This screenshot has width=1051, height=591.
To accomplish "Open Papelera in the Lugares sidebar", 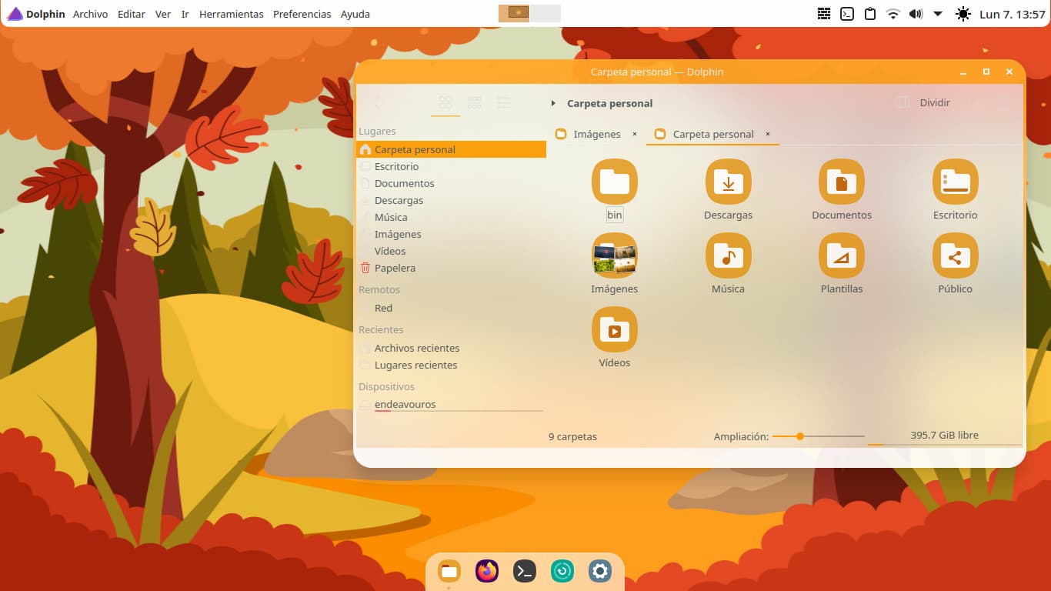I will pos(395,268).
